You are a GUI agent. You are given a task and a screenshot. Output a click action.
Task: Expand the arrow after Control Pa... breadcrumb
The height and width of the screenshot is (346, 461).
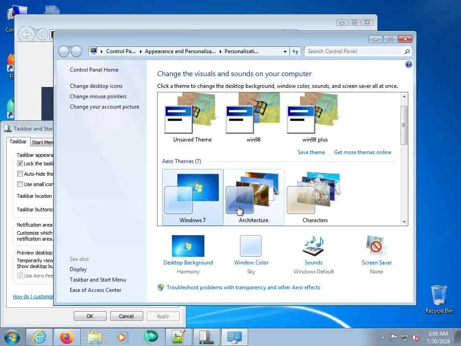[x=140, y=51]
